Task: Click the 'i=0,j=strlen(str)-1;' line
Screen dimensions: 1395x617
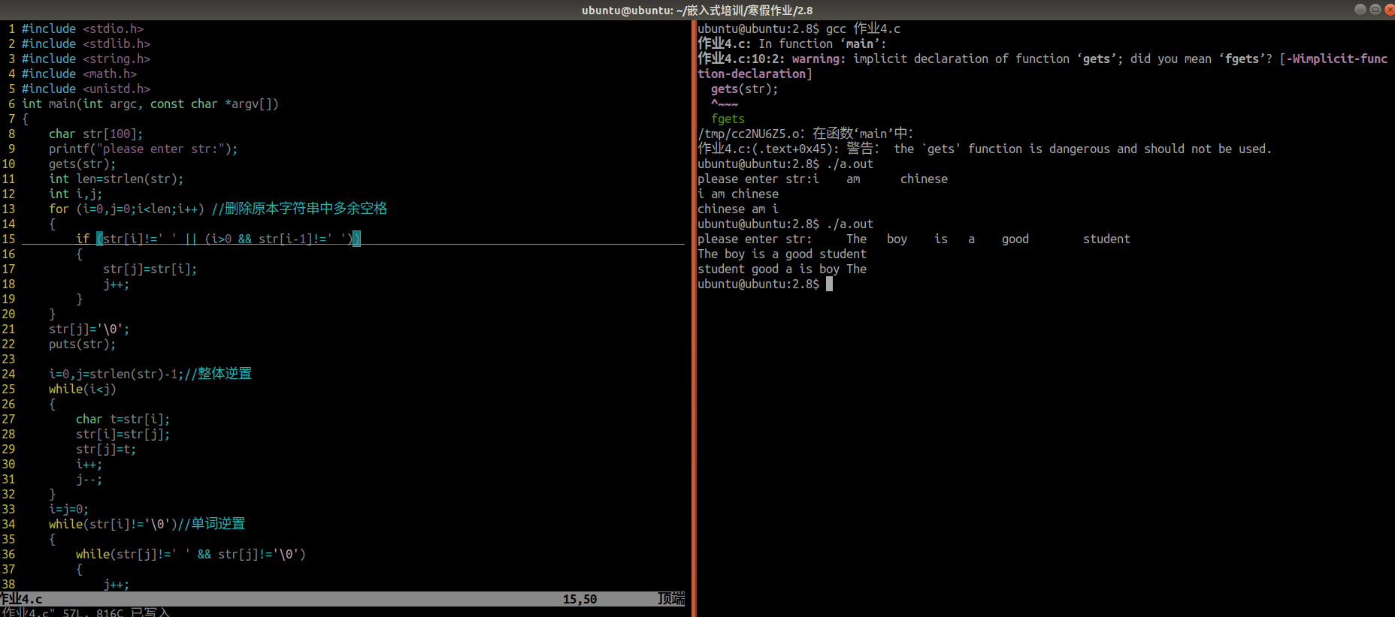Action: [150, 374]
